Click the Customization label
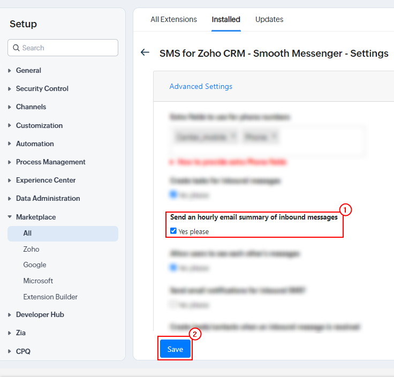Screen dimensions: 394x377 click(39, 125)
